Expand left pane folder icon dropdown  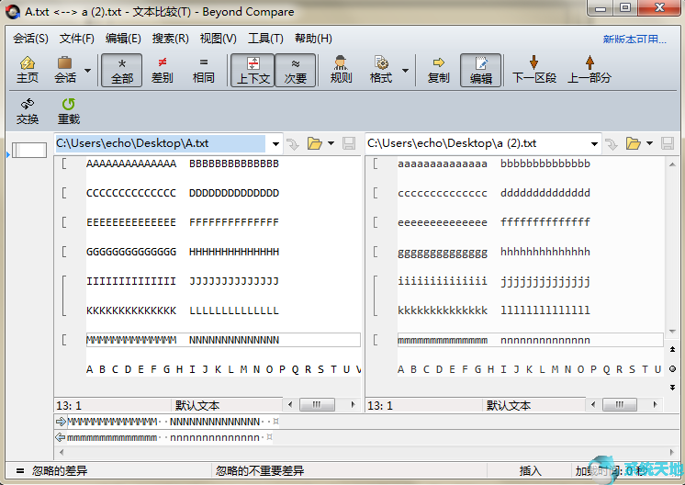(x=331, y=143)
